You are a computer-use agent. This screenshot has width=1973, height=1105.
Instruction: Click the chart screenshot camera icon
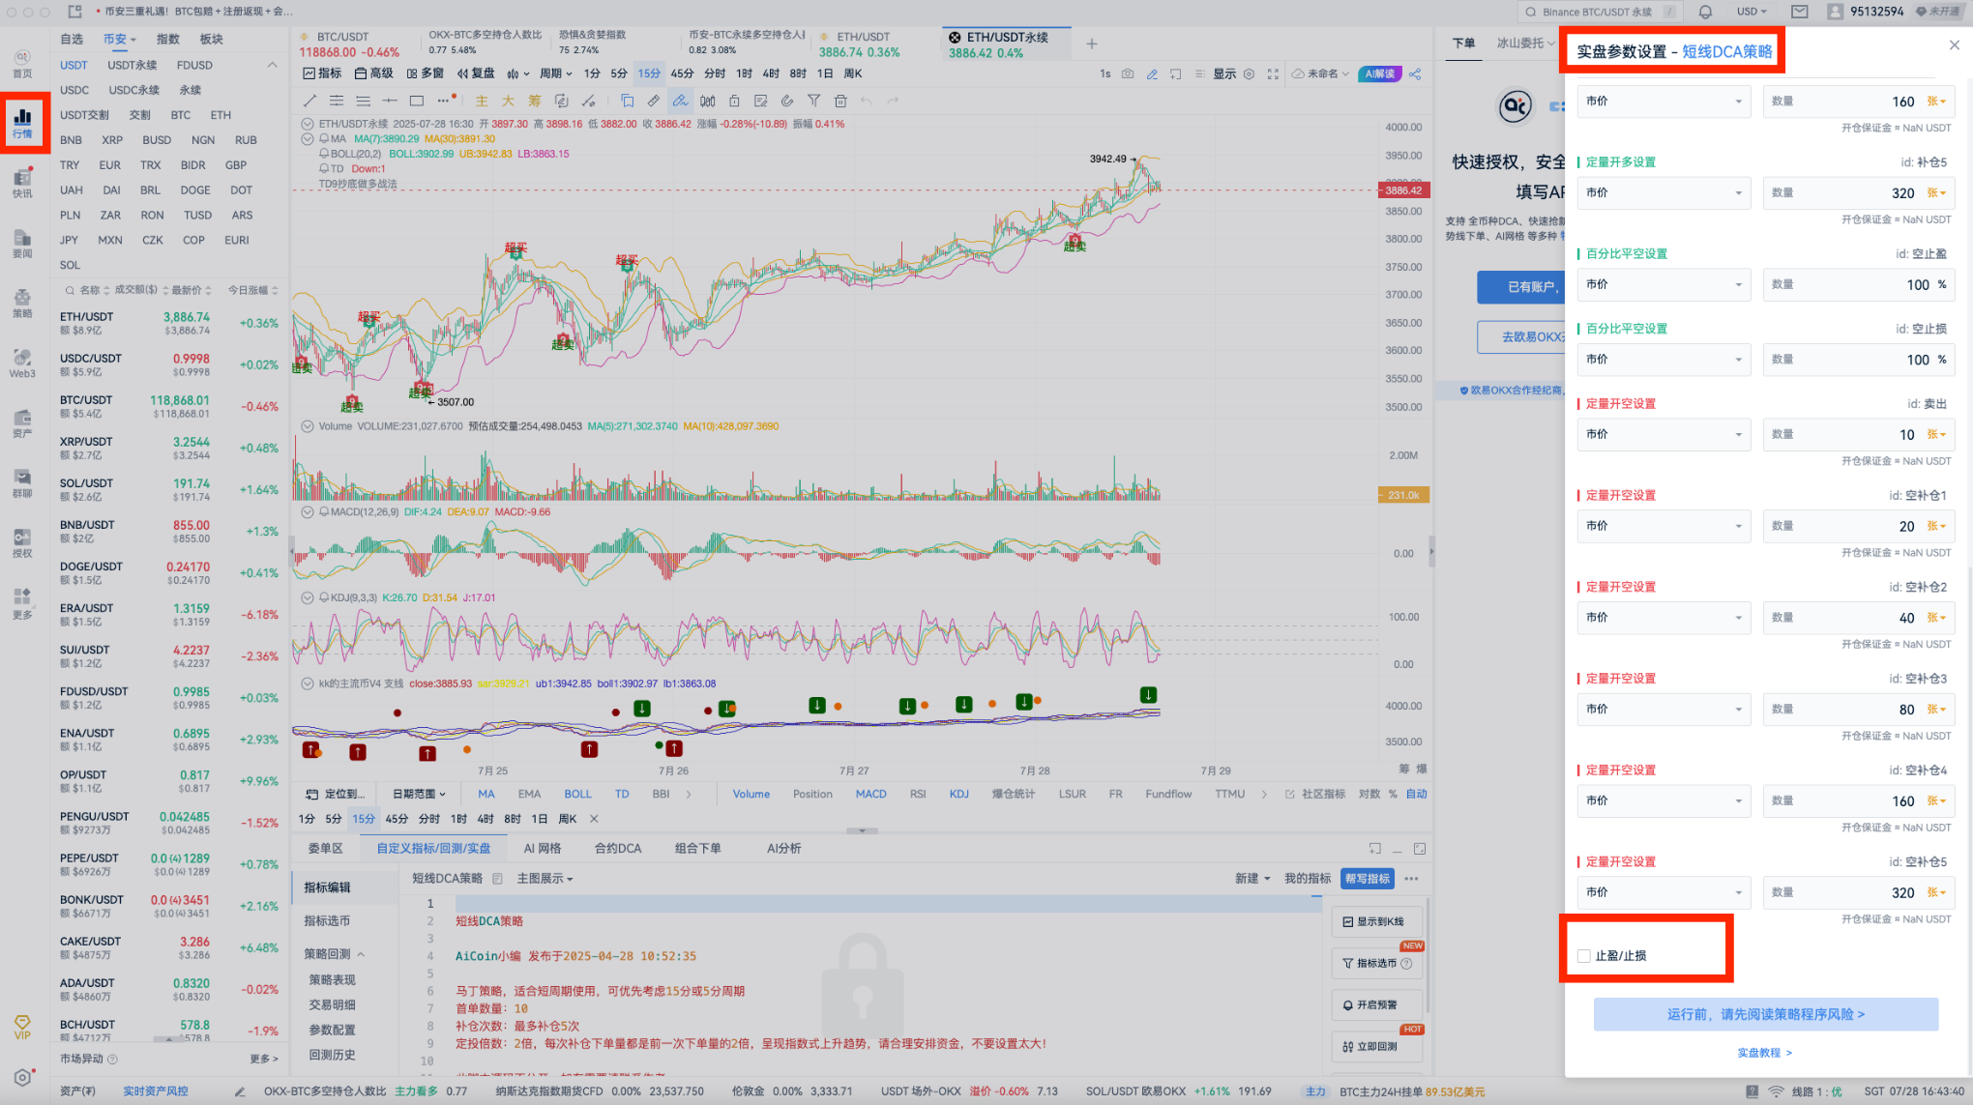click(x=1128, y=73)
